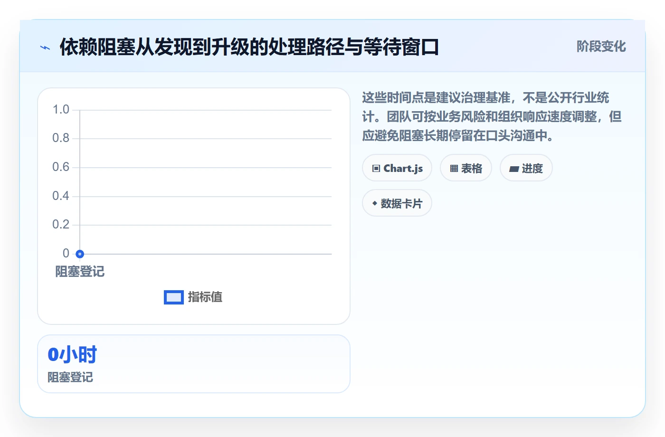The image size is (665, 437).
Task: Click the 0小时 value in data card
Action: pyautogui.click(x=72, y=355)
